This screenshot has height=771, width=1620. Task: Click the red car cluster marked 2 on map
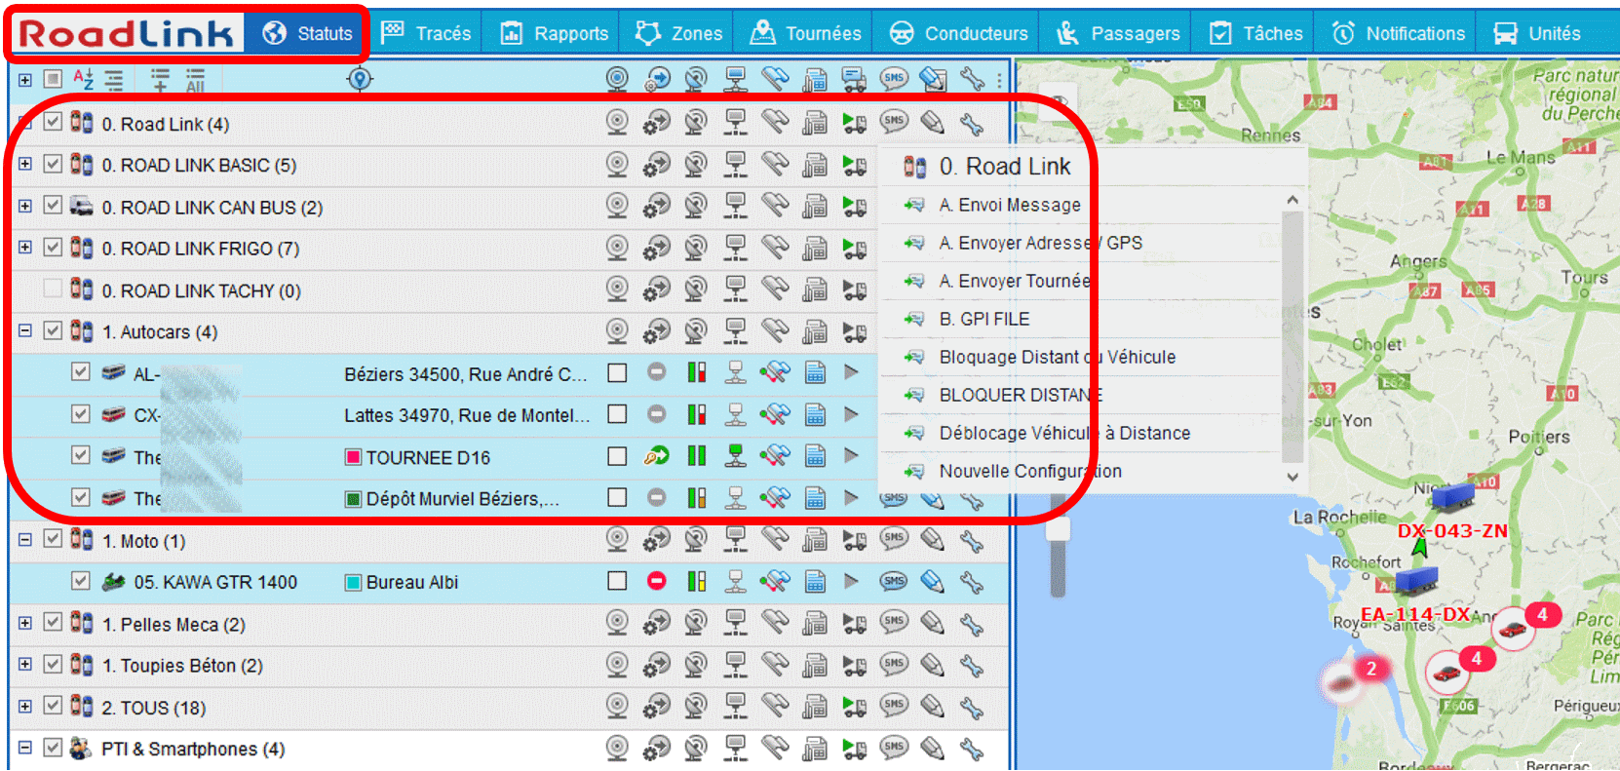(1344, 681)
